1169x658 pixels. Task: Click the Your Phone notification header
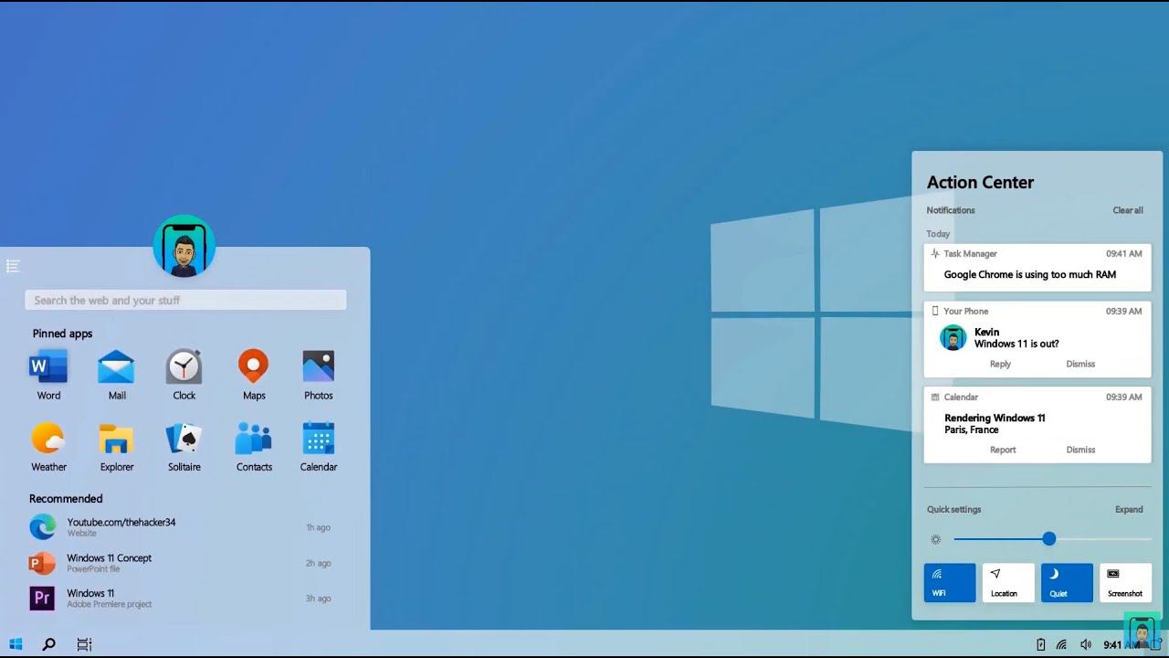[965, 312]
